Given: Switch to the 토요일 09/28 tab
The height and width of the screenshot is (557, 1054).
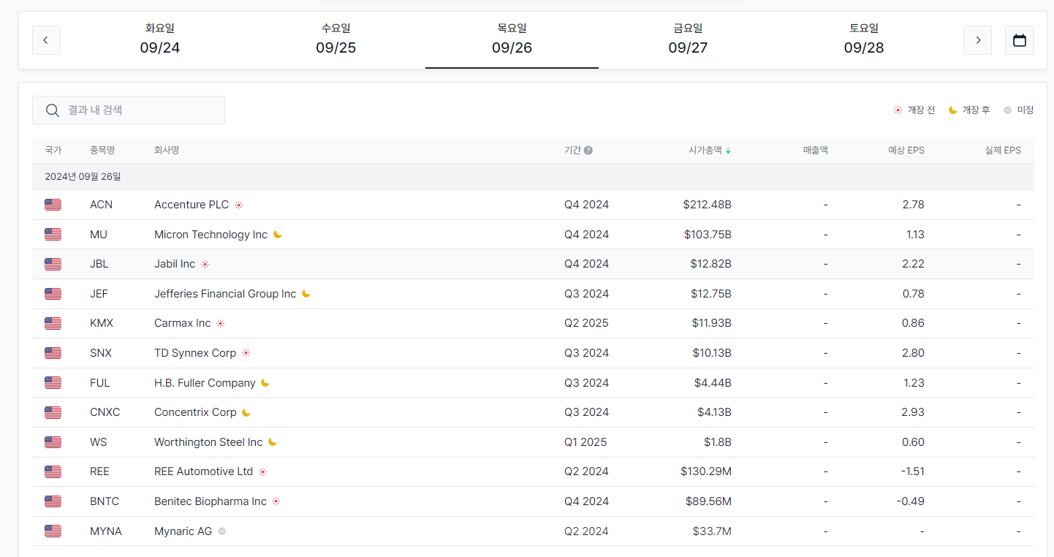Looking at the screenshot, I should tap(864, 39).
